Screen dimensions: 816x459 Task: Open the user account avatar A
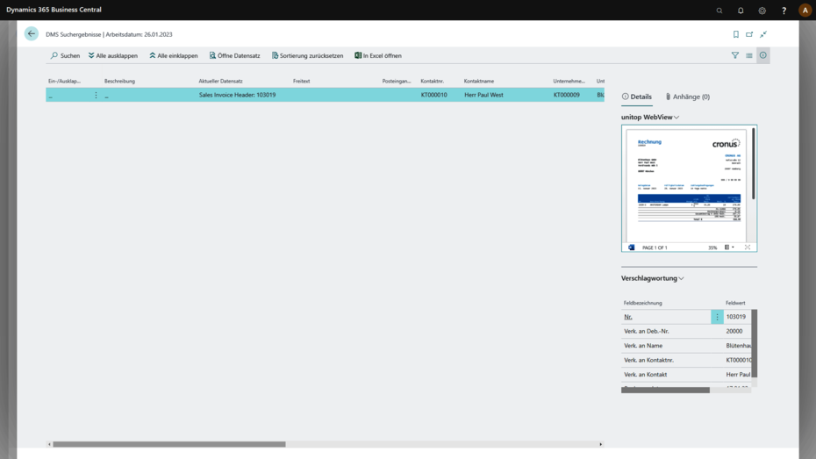pyautogui.click(x=805, y=11)
